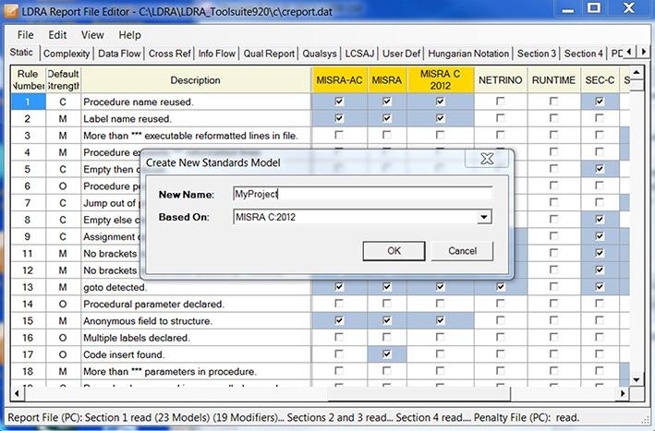
Task: Check NETRINO for rule 1
Action: [x=500, y=102]
